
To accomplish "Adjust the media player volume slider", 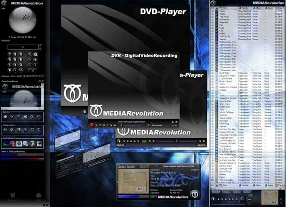I will coord(188,141).
